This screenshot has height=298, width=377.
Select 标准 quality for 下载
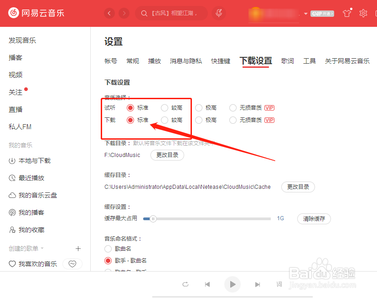[x=130, y=120]
